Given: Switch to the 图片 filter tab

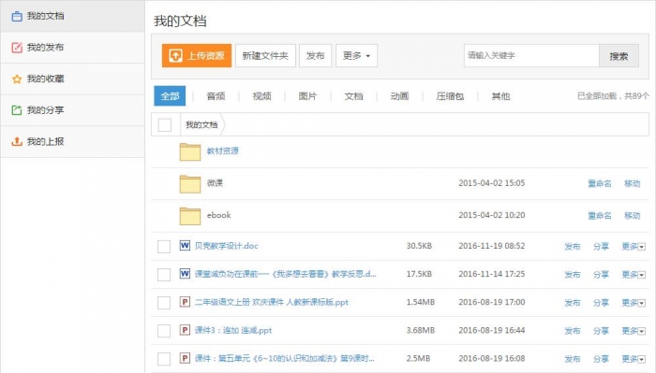Looking at the screenshot, I should 307,96.
